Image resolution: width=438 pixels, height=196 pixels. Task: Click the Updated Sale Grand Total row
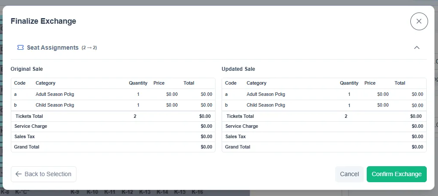pos(324,147)
